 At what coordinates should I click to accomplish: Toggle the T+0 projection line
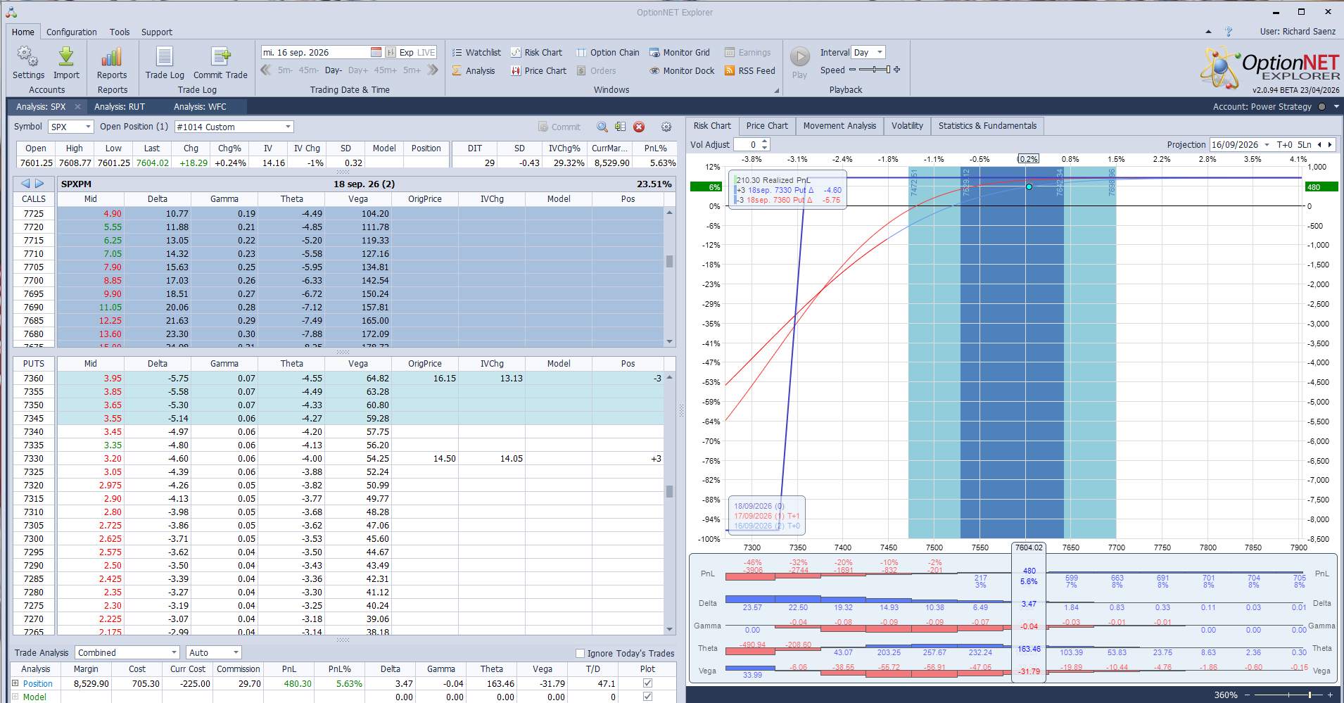pyautogui.click(x=1284, y=145)
